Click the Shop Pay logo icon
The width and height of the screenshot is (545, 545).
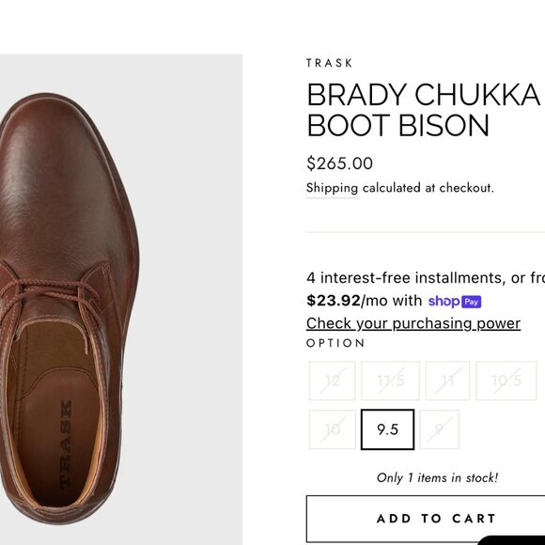tap(454, 302)
